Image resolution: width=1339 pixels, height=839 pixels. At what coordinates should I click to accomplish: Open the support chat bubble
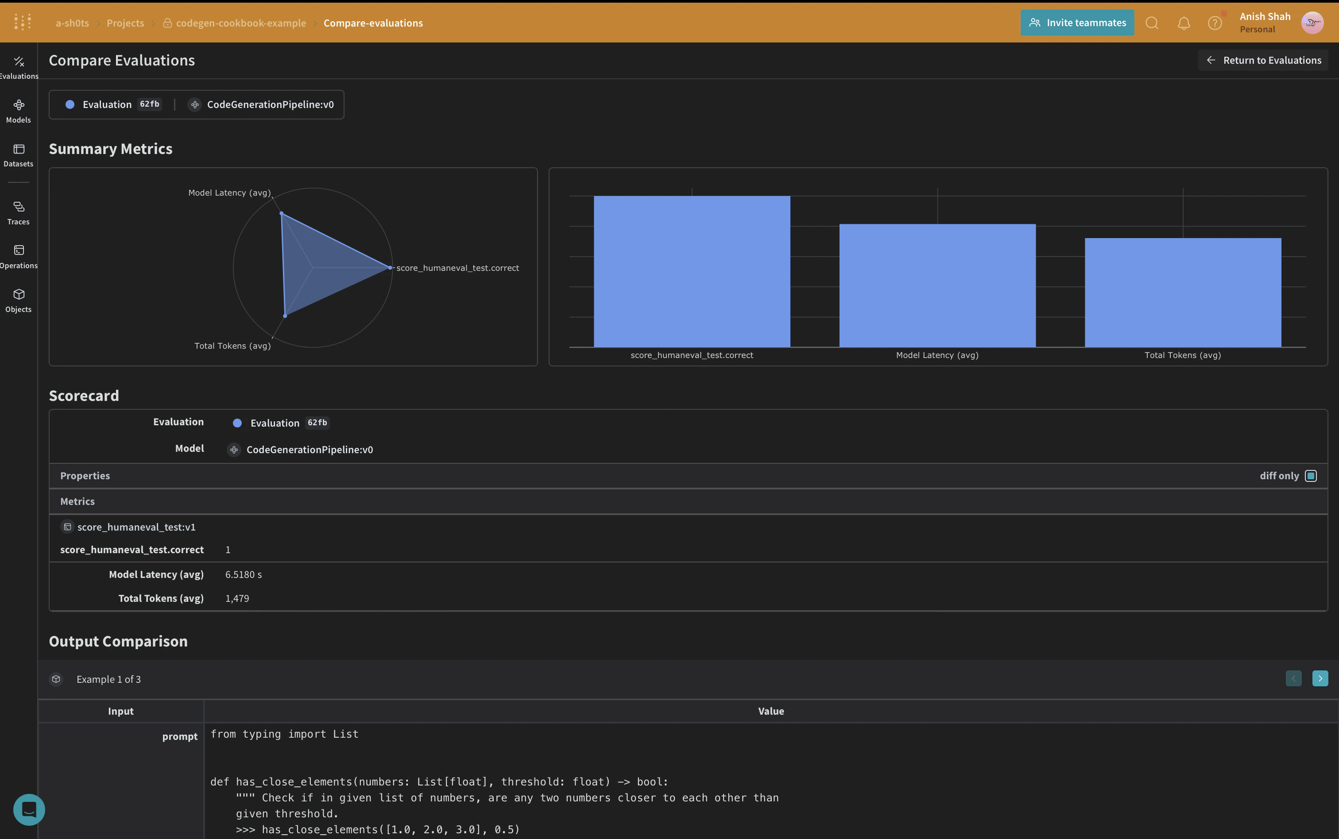29,810
